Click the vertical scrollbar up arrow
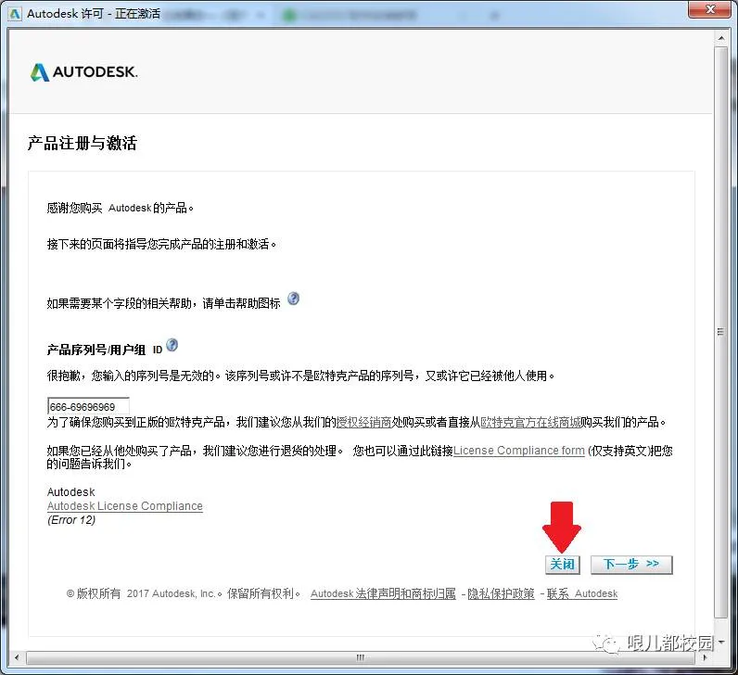Image resolution: width=738 pixels, height=675 pixels. (x=721, y=38)
